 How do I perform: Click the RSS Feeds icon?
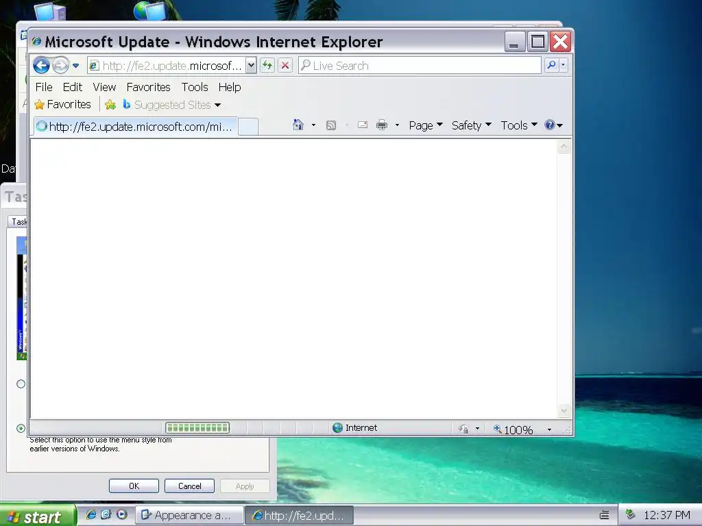click(x=331, y=125)
